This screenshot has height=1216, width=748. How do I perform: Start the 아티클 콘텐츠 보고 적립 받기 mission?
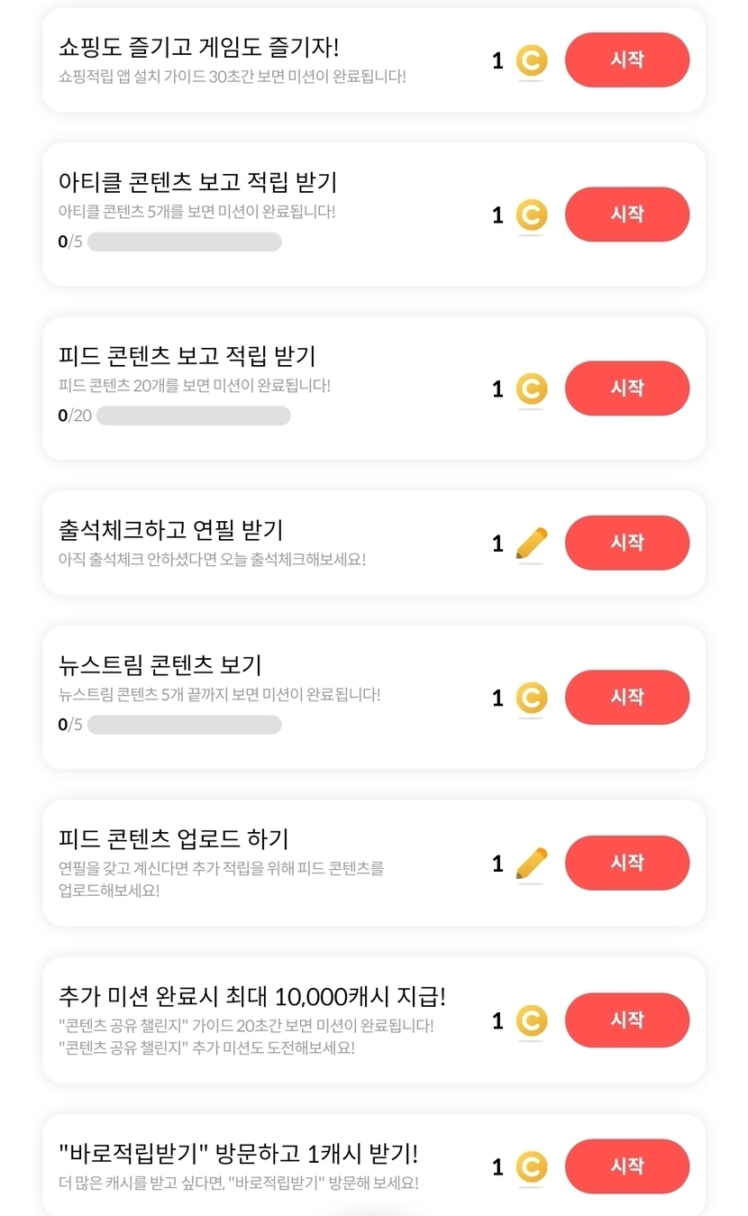627,215
